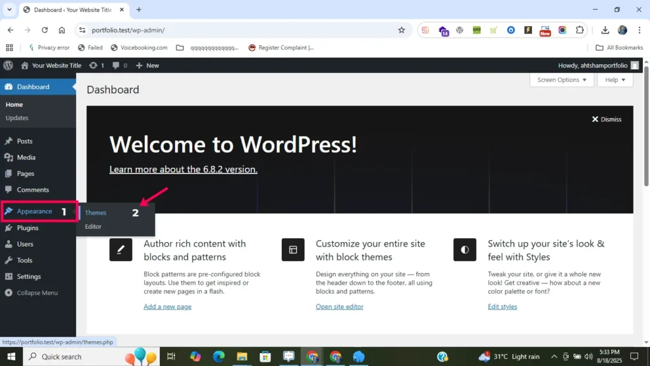Open the Windows Start menu
The width and height of the screenshot is (650, 366).
click(x=11, y=356)
